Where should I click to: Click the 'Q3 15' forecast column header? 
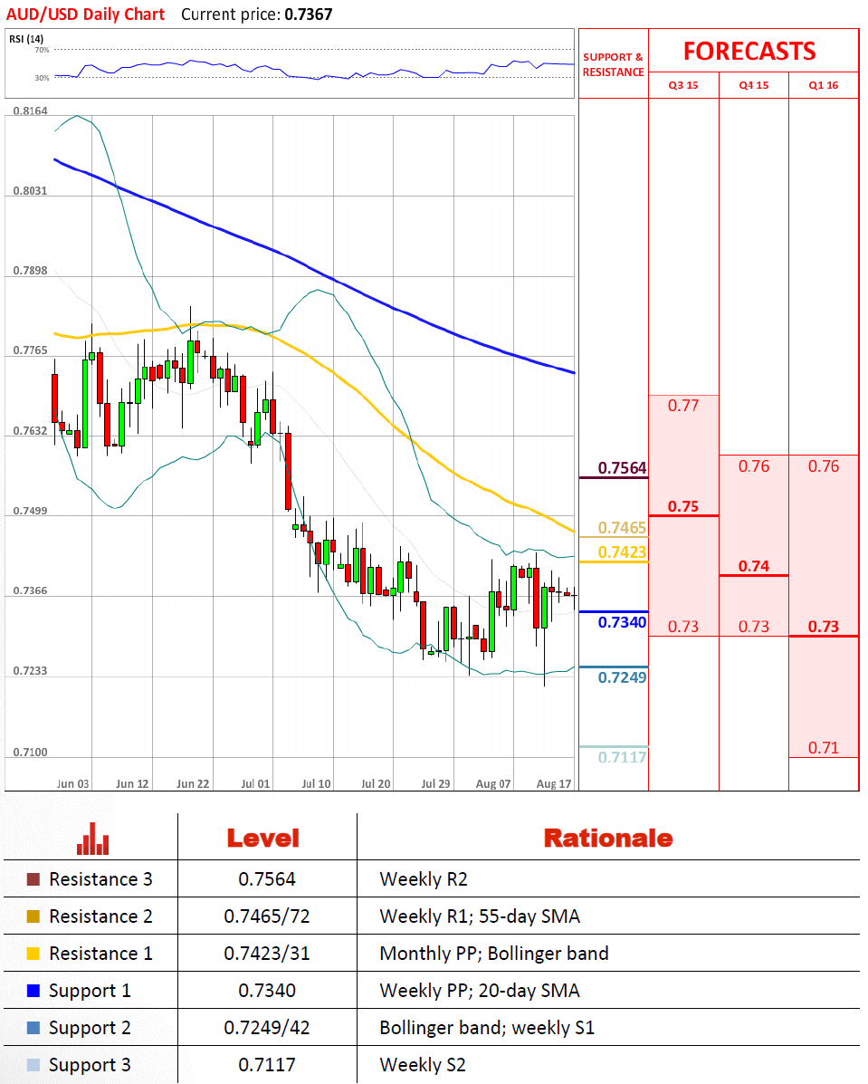(x=682, y=85)
